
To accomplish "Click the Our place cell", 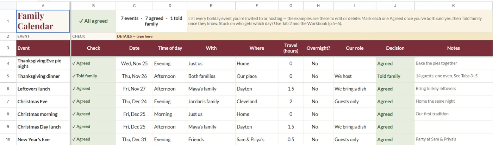I will [x=256, y=76].
